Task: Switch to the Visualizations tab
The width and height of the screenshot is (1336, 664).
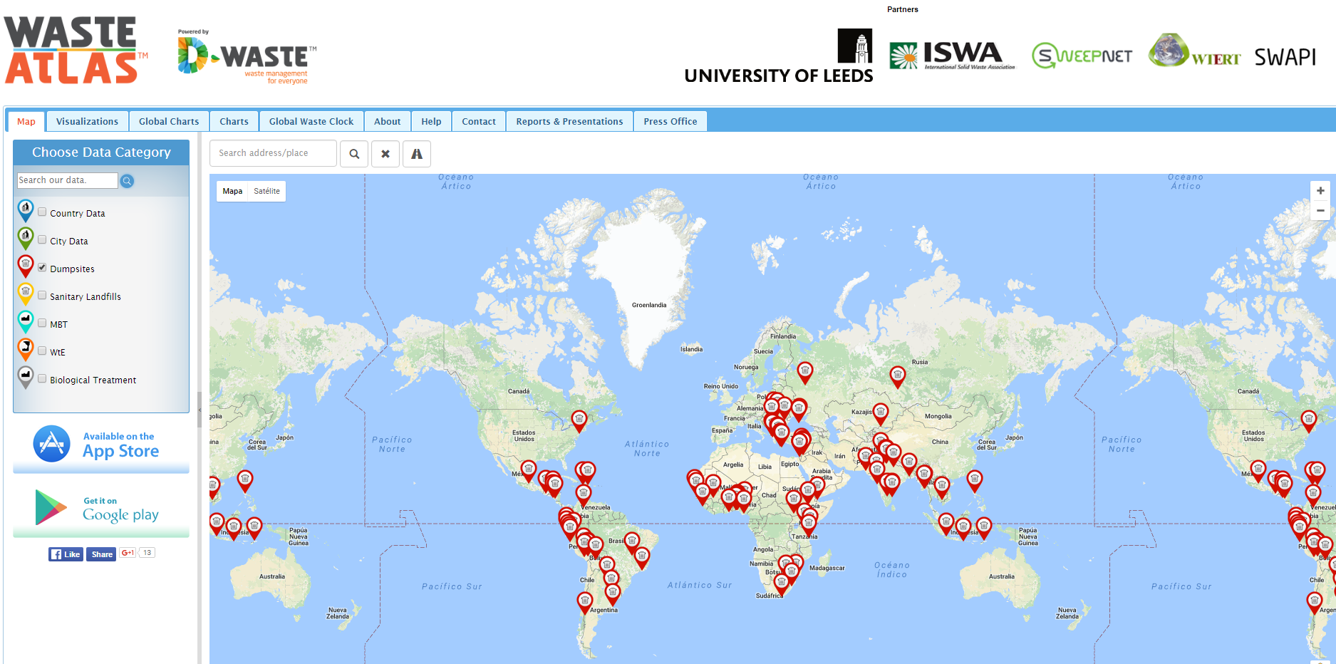Action: pyautogui.click(x=87, y=122)
